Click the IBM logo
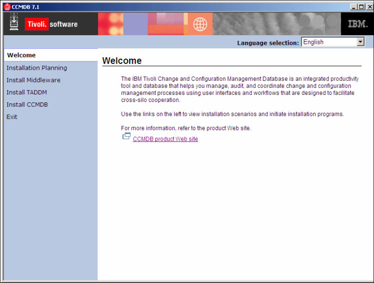 [358, 24]
